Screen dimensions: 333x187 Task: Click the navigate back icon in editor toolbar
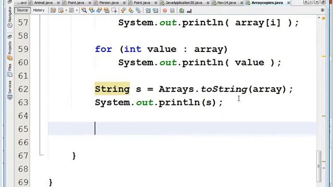click(x=61, y=10)
